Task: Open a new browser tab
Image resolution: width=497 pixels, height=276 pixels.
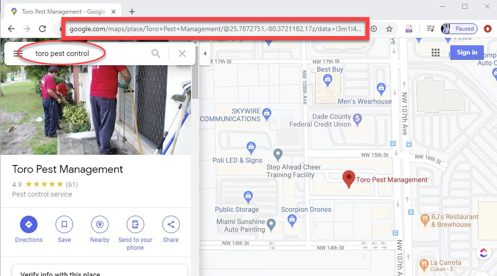Action: (132, 12)
